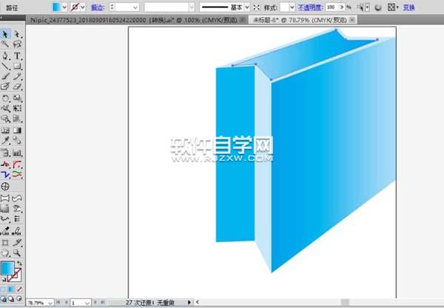The image size is (444, 308).
Task: Open the 描边 (Stroke) panel link
Action: click(x=98, y=7)
